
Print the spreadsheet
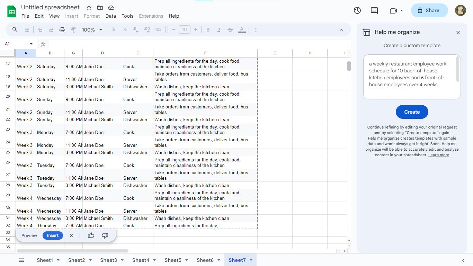pos(62,30)
